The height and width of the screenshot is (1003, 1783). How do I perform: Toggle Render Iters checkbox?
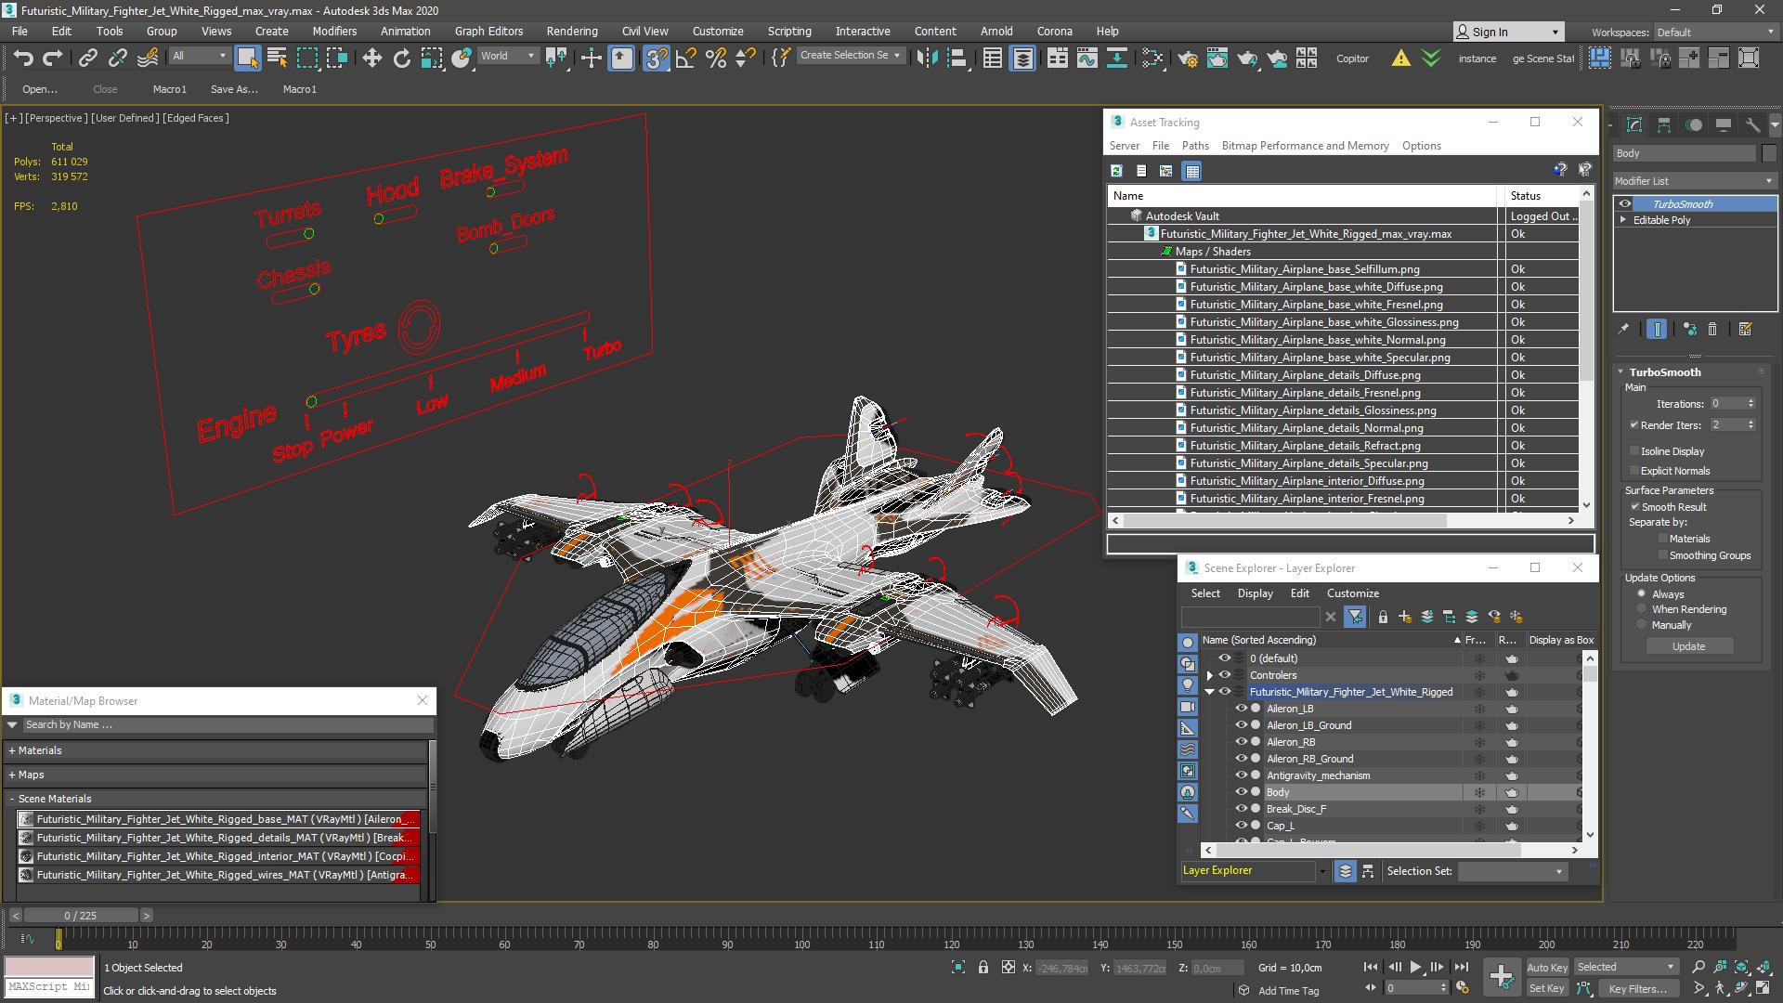1633,425
